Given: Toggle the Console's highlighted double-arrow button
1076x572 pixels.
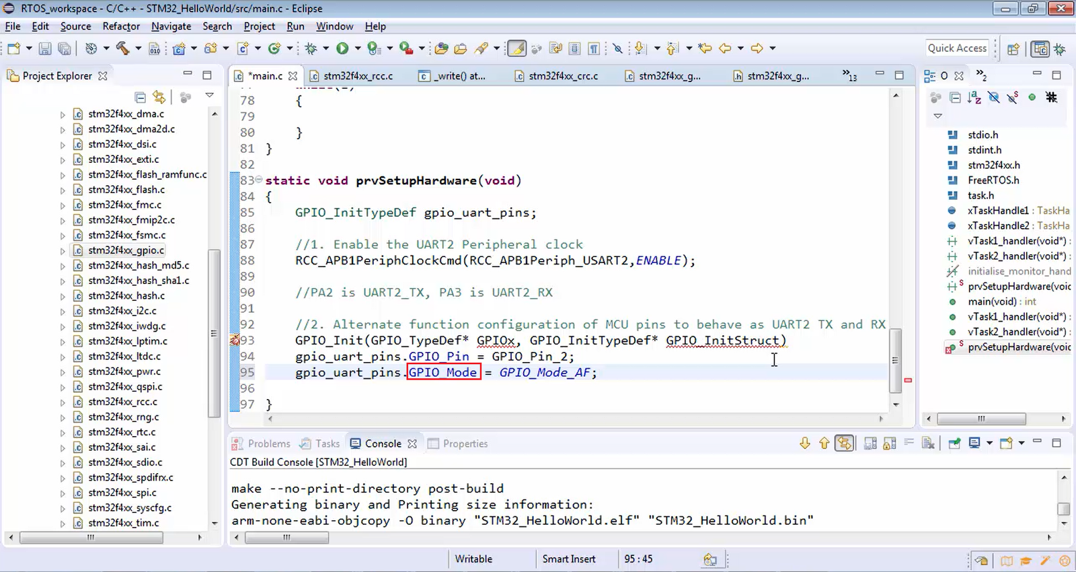Looking at the screenshot, I should point(845,443).
